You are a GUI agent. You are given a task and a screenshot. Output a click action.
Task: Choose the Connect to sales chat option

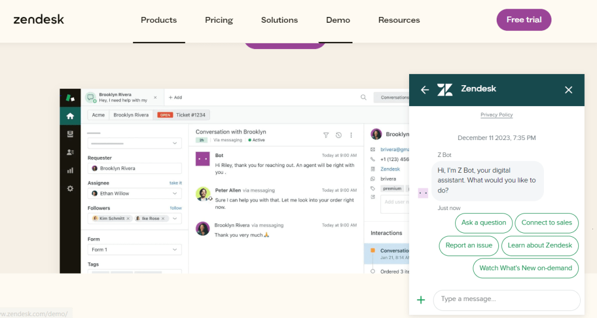(547, 223)
